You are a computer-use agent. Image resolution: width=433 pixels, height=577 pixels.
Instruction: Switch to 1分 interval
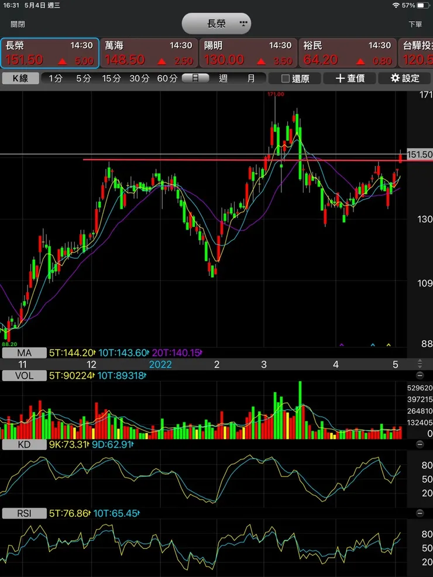[x=56, y=78]
